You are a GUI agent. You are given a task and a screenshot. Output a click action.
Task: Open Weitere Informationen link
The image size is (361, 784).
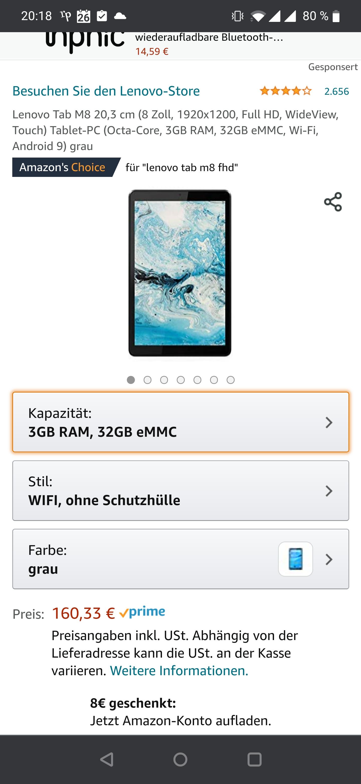coord(179,670)
